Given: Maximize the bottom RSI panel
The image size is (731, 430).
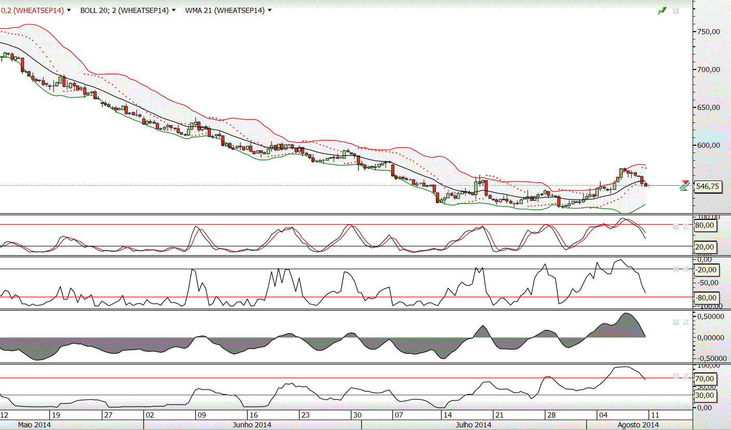Looking at the screenshot, I should pos(676,375).
